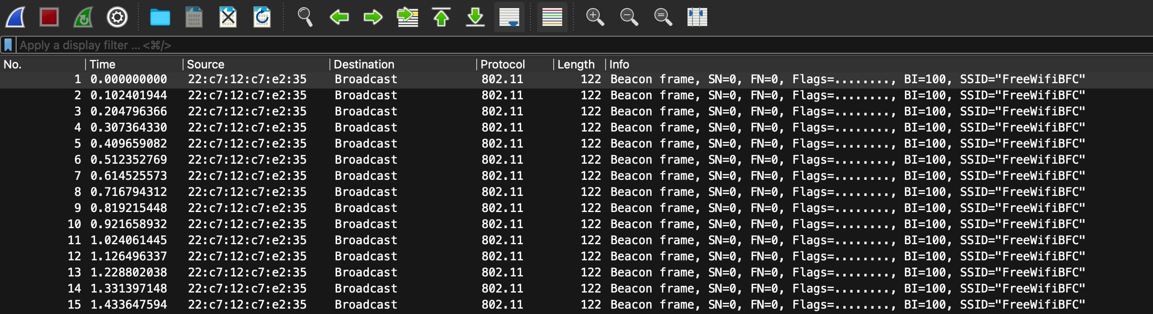Sort by Protocol column header
Image resolution: width=1153 pixels, height=314 pixels.
pyautogui.click(x=515, y=64)
